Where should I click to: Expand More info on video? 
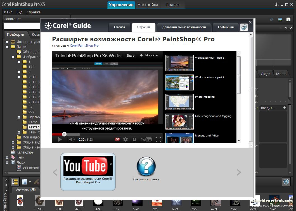pyautogui.click(x=149, y=56)
